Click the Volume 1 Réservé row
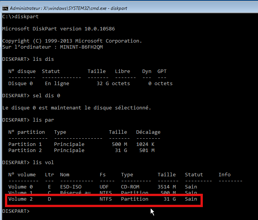The image size is (258, 220). tap(103, 193)
